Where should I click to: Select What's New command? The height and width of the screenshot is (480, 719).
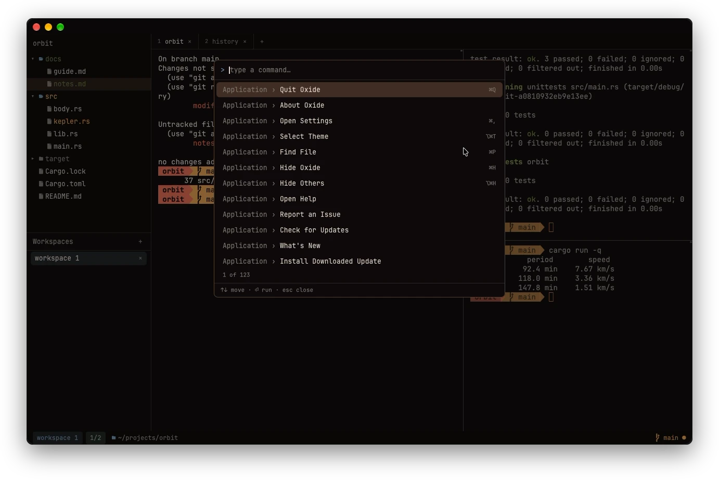(359, 245)
